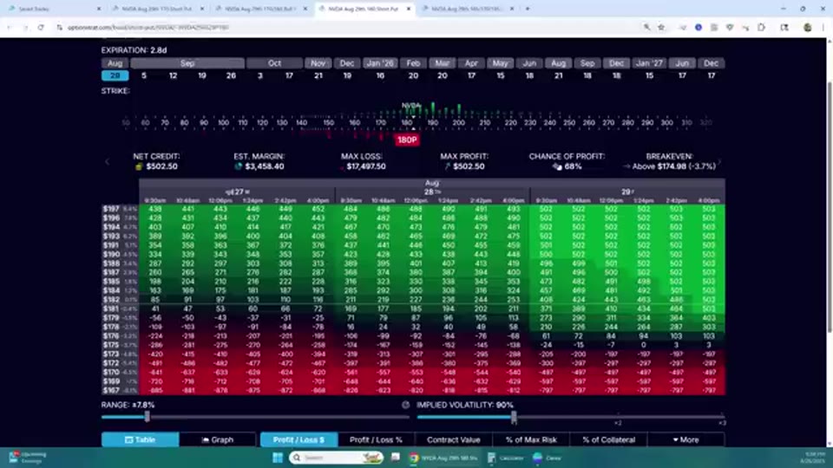Click strike 150 on the strike ruler
Image resolution: width=833 pixels, height=468 pixels.
click(x=329, y=122)
